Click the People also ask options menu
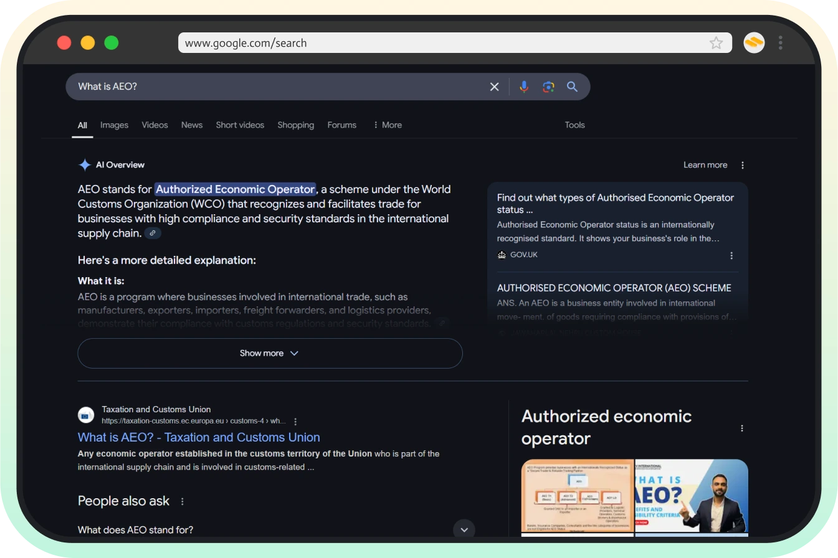The width and height of the screenshot is (838, 558). click(x=182, y=501)
